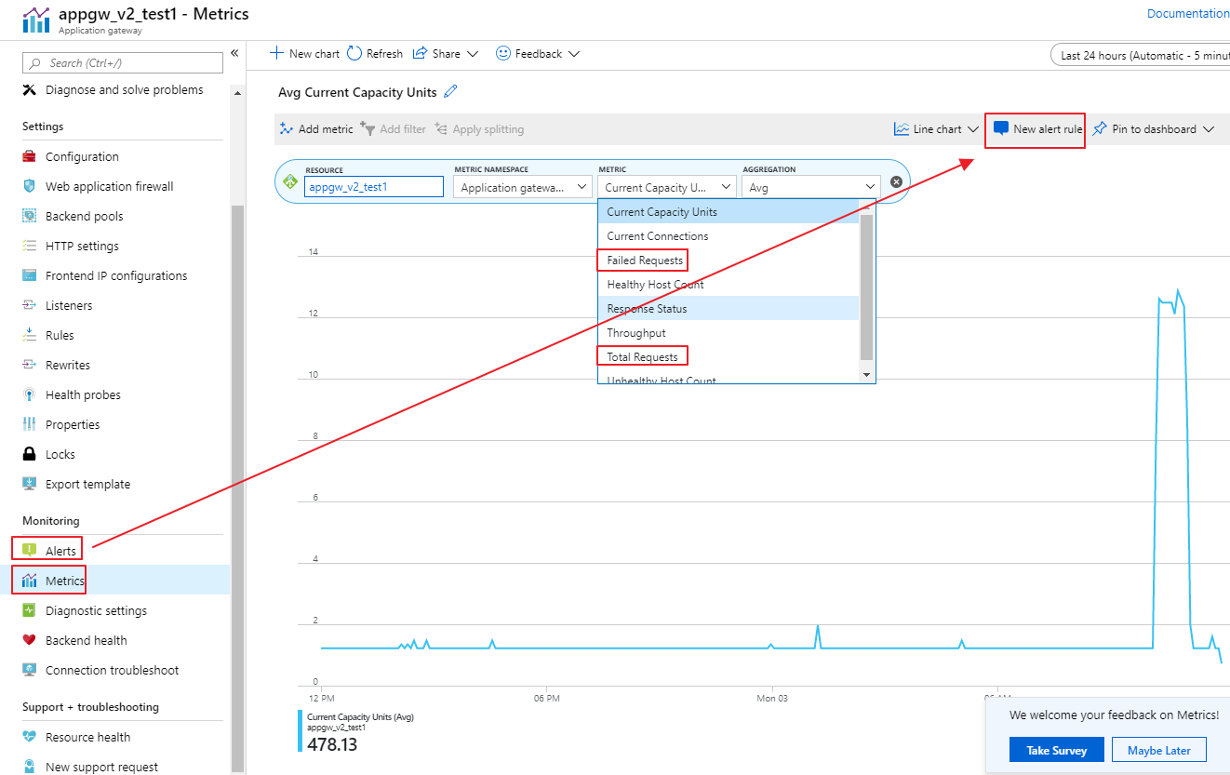Open the Share dropdown menu
This screenshot has height=775, width=1230.
[445, 54]
